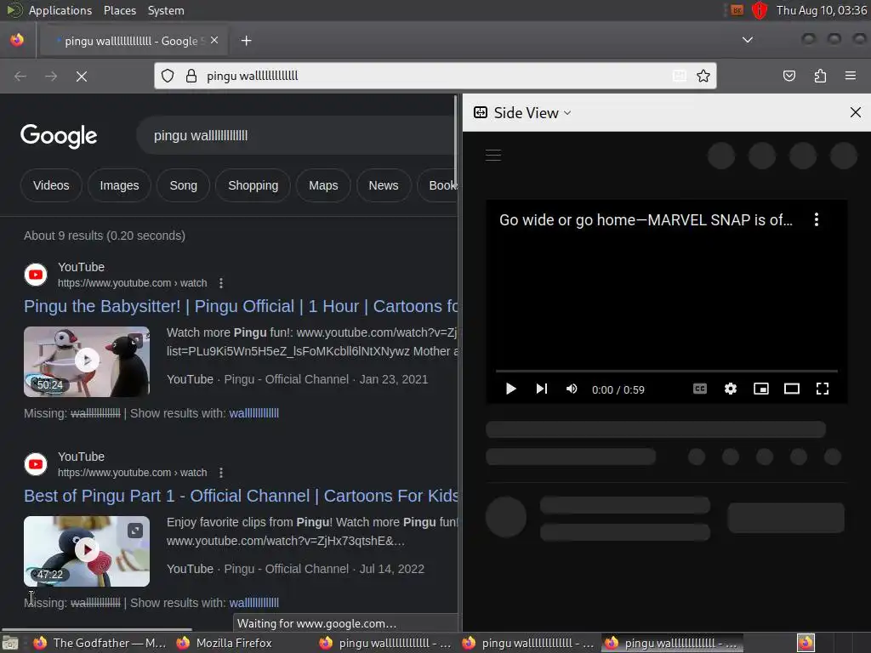The width and height of the screenshot is (871, 653).
Task: Seek on the video progress bar
Action: coord(667,371)
